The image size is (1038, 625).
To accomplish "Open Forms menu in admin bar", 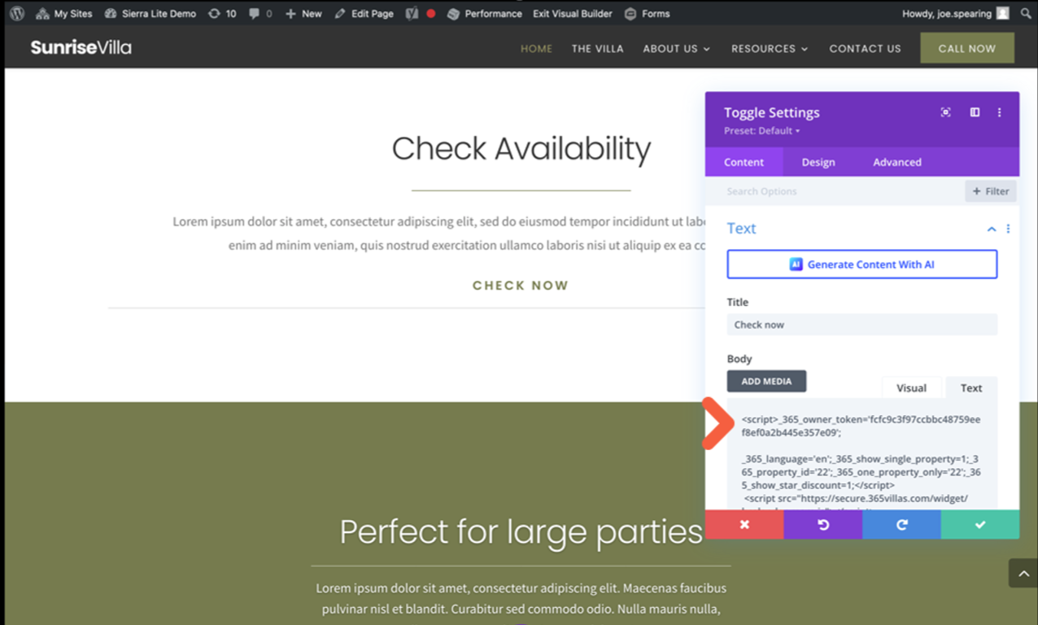I will click(x=648, y=14).
